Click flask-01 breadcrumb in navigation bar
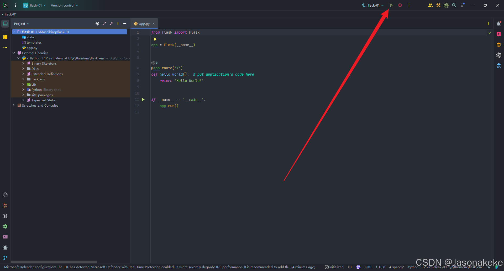504x271 pixels. click(10, 14)
